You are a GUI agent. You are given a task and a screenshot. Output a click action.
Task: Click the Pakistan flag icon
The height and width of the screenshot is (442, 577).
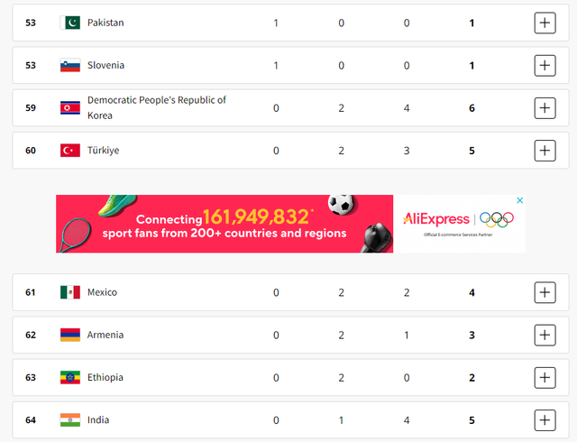[70, 23]
